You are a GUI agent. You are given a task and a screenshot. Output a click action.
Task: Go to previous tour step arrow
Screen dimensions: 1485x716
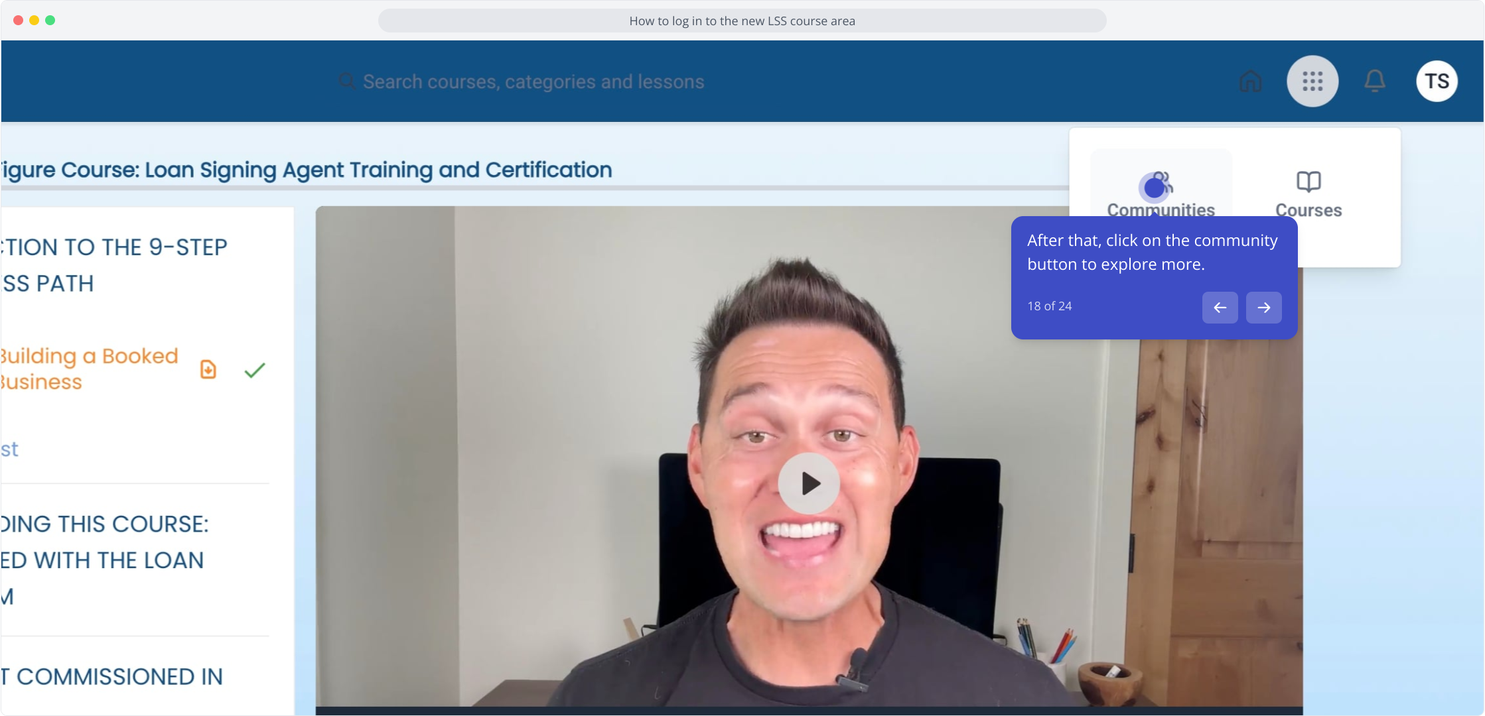coord(1220,308)
